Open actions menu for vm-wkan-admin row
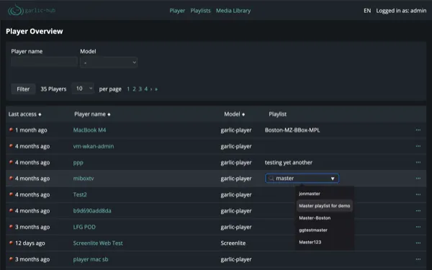This screenshot has height=270, width=432. pos(418,146)
